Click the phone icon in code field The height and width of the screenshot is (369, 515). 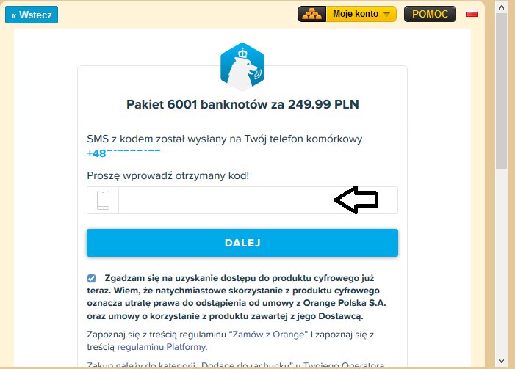point(103,200)
